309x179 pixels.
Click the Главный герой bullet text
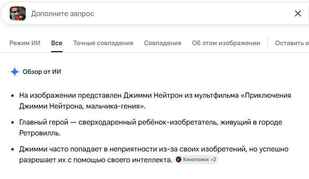click(151, 128)
